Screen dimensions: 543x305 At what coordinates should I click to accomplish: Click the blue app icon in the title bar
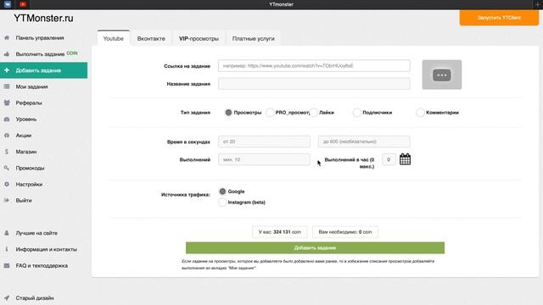(8, 4)
